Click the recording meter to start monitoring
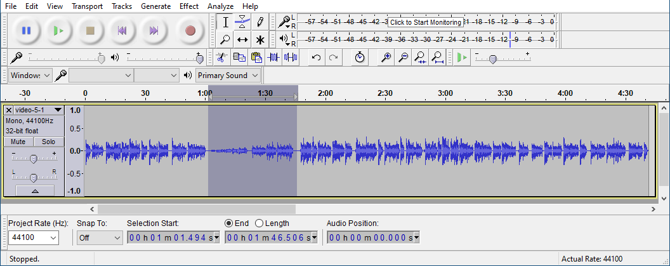This screenshot has height=266, width=670. tap(425, 22)
